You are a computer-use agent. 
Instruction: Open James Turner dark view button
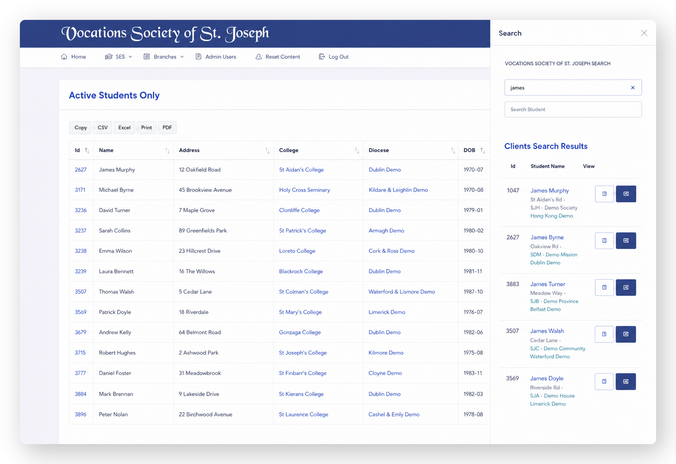[626, 288]
